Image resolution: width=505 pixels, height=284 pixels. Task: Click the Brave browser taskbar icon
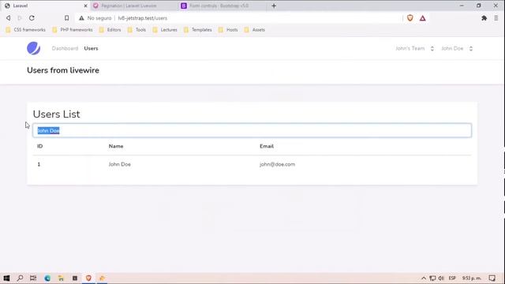point(88,278)
